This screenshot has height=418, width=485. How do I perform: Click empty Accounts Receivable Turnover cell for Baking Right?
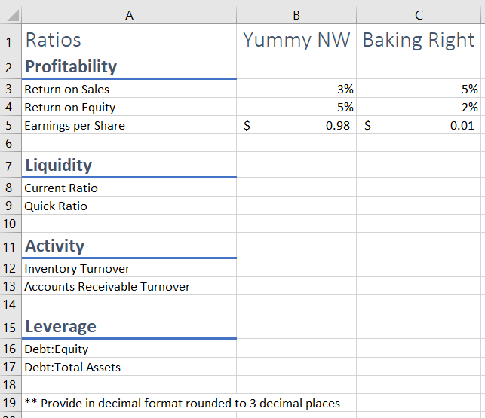click(x=419, y=286)
